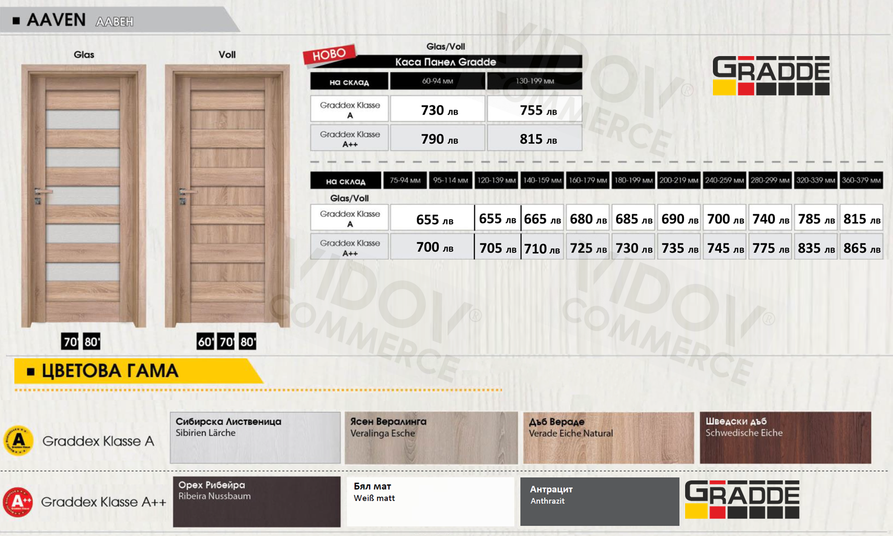Viewport: 893px width, 536px height.
Task: Click the 815 лв cell in panel table
Action: click(534, 137)
